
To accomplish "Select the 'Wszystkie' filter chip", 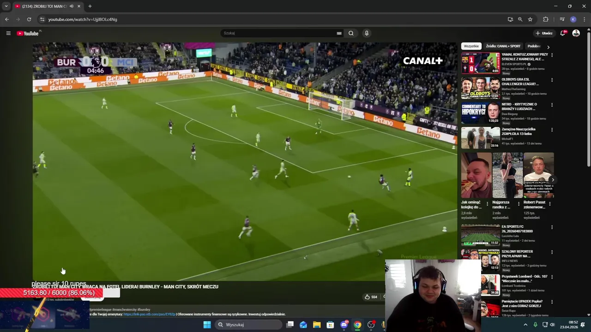I will point(471,46).
